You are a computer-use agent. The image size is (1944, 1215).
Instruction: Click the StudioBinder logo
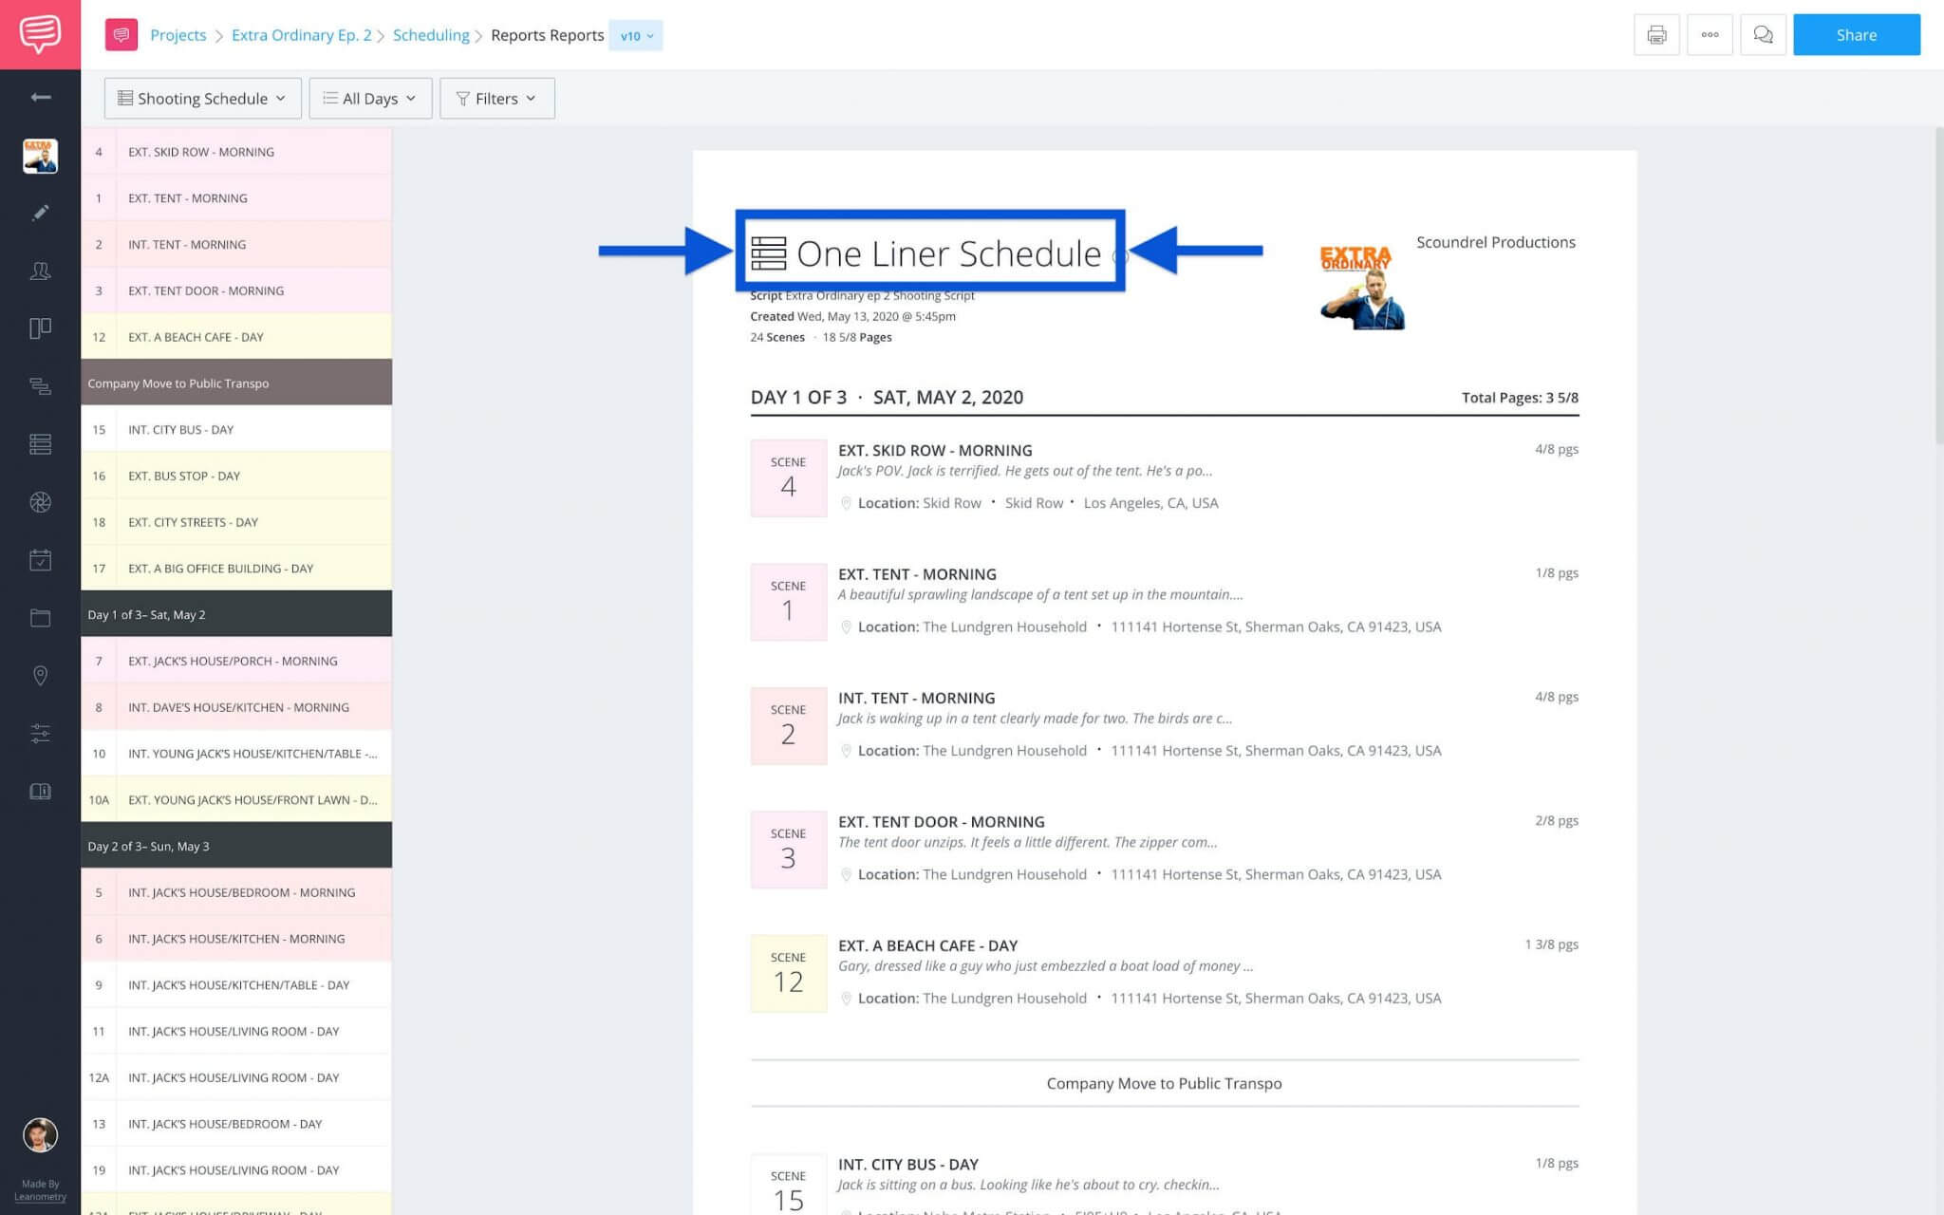(x=40, y=34)
